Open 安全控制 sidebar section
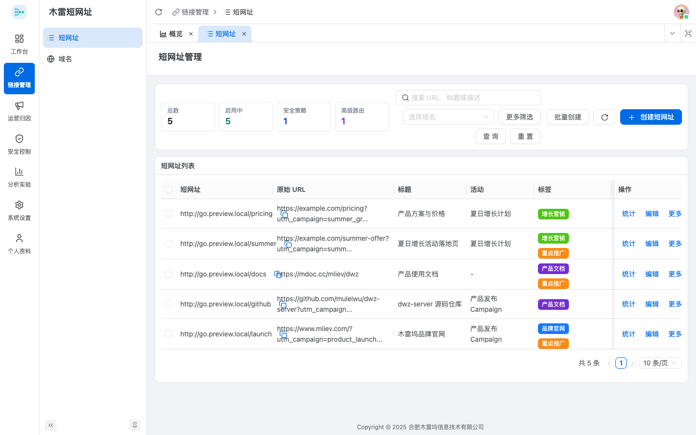 point(19,145)
